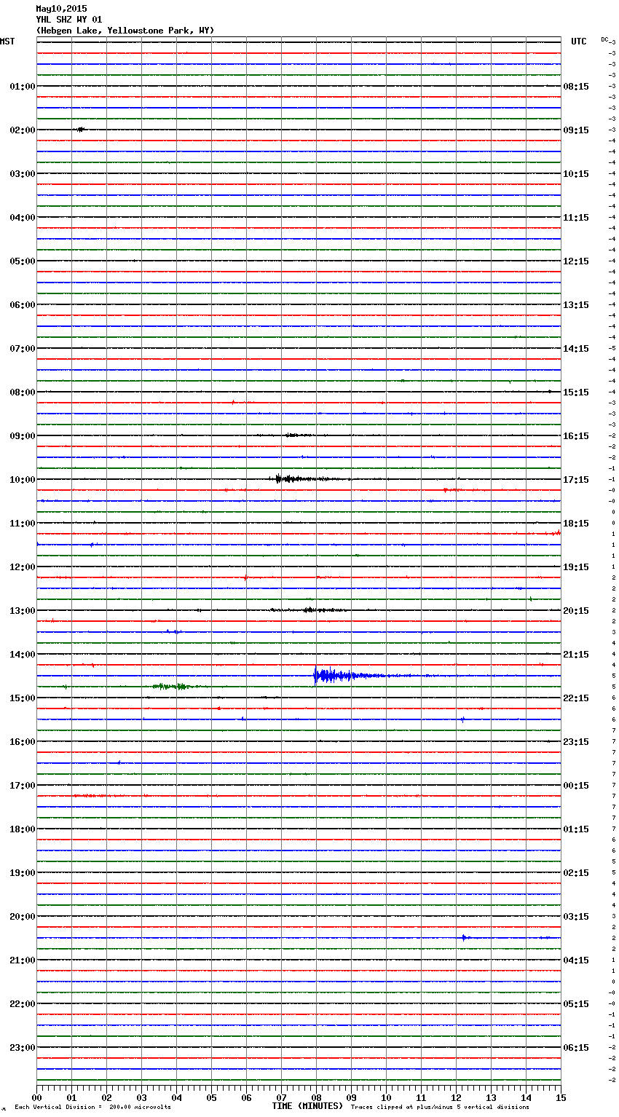Screen dimensions: 619x1117
Task: Select the 04:00 MST time label
Action: pyautogui.click(x=23, y=218)
